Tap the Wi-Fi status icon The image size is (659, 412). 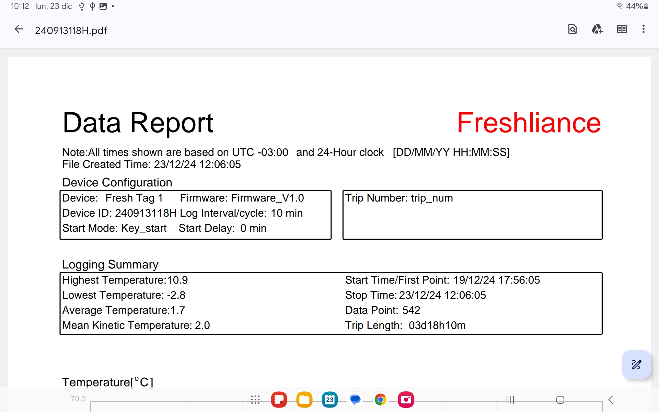(620, 6)
